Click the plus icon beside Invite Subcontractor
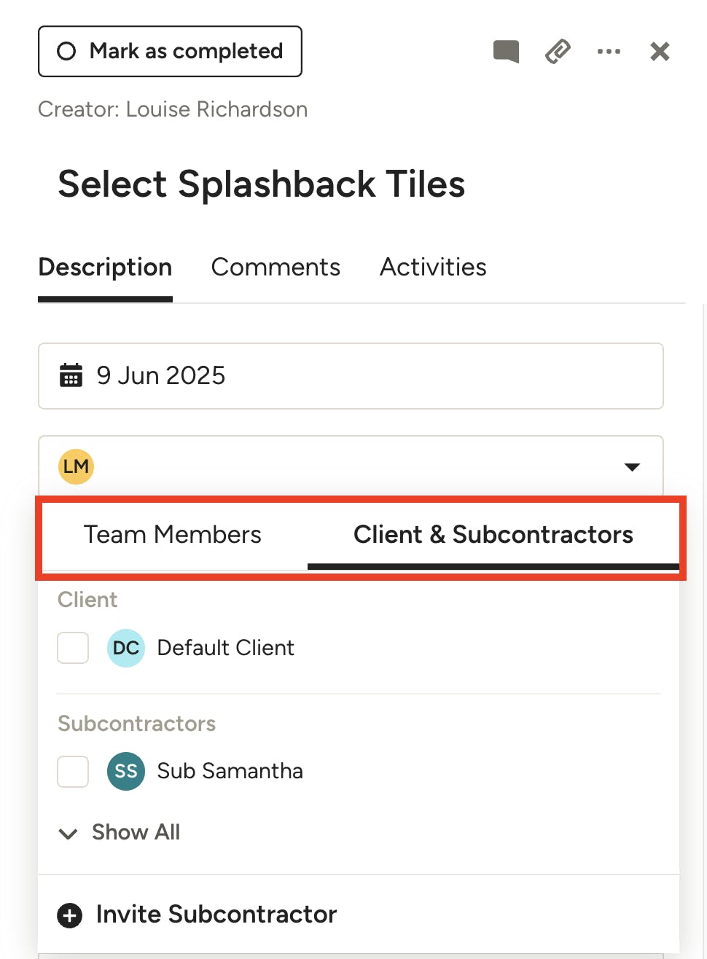The width and height of the screenshot is (707, 959). pos(70,915)
